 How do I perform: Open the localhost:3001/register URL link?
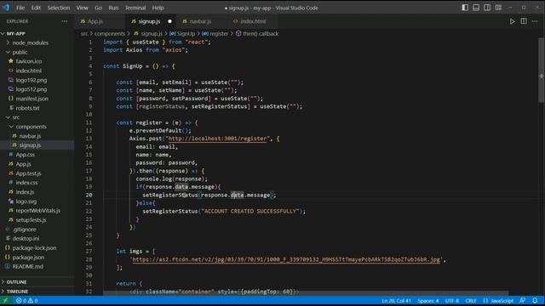[x=218, y=139]
